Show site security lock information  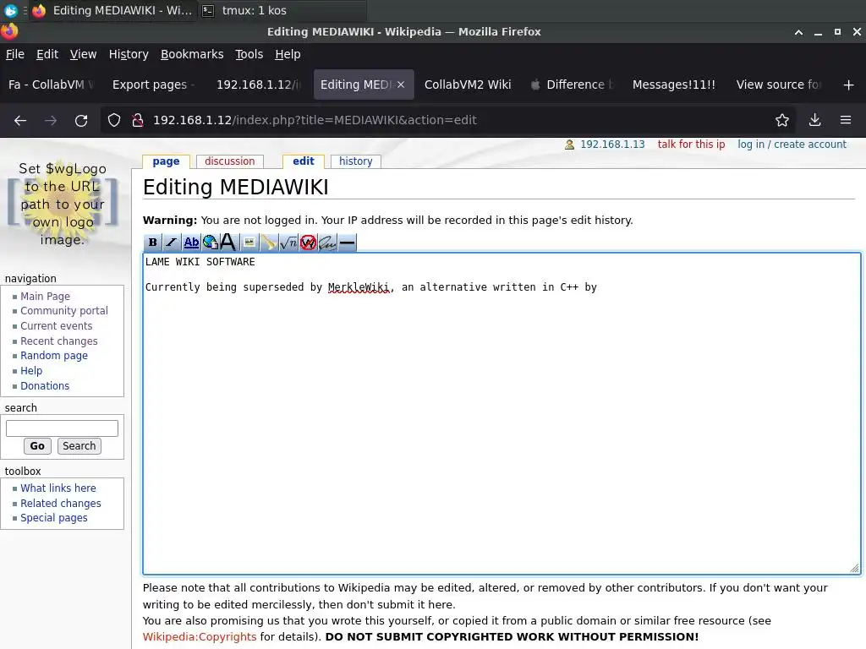[138, 120]
